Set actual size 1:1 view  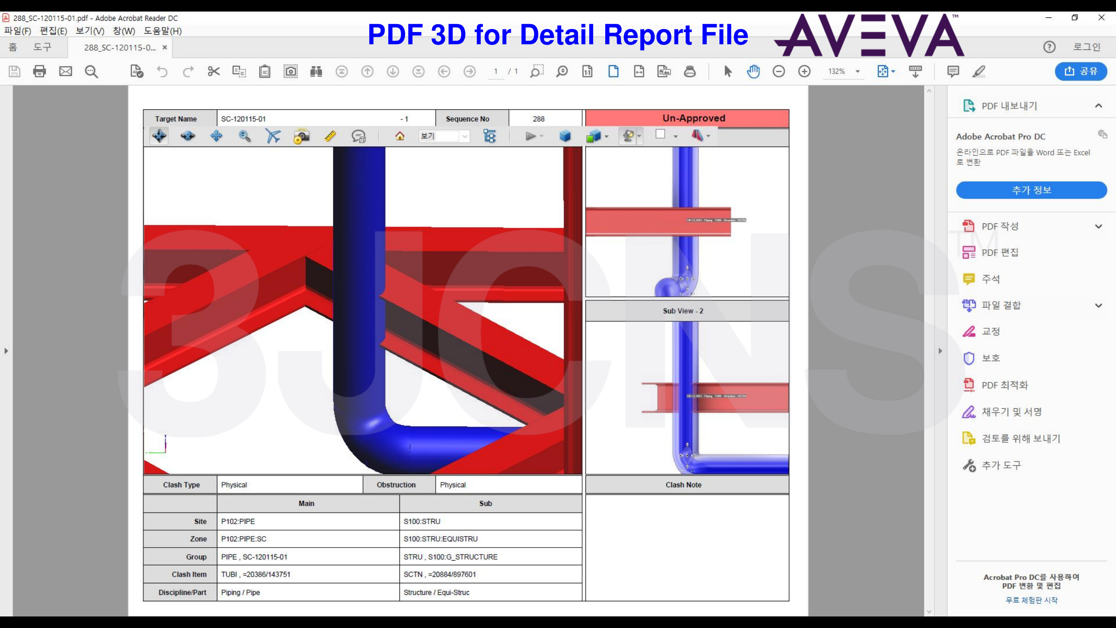pos(587,71)
